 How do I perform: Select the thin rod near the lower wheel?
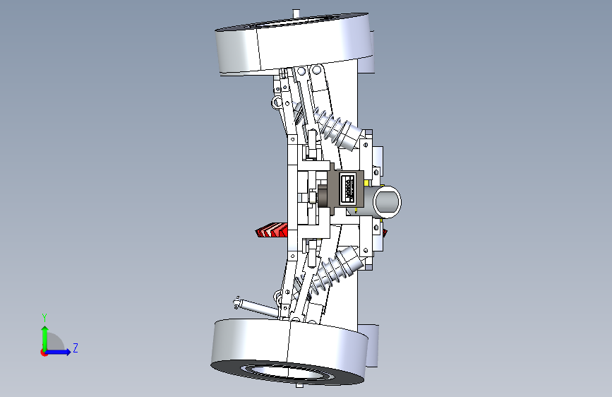[x=256, y=307]
